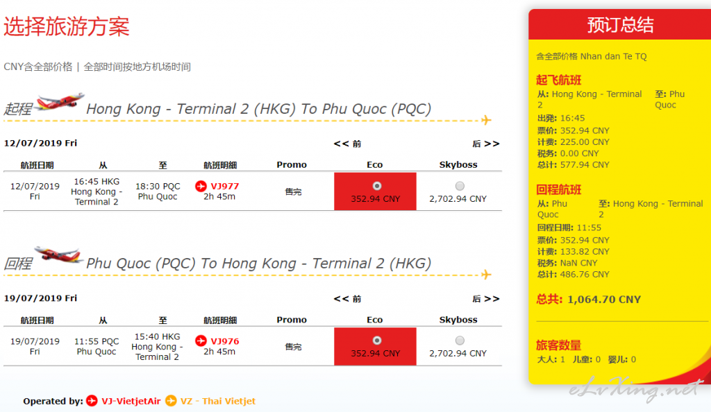Open flight details for VJ976

pyautogui.click(x=225, y=341)
